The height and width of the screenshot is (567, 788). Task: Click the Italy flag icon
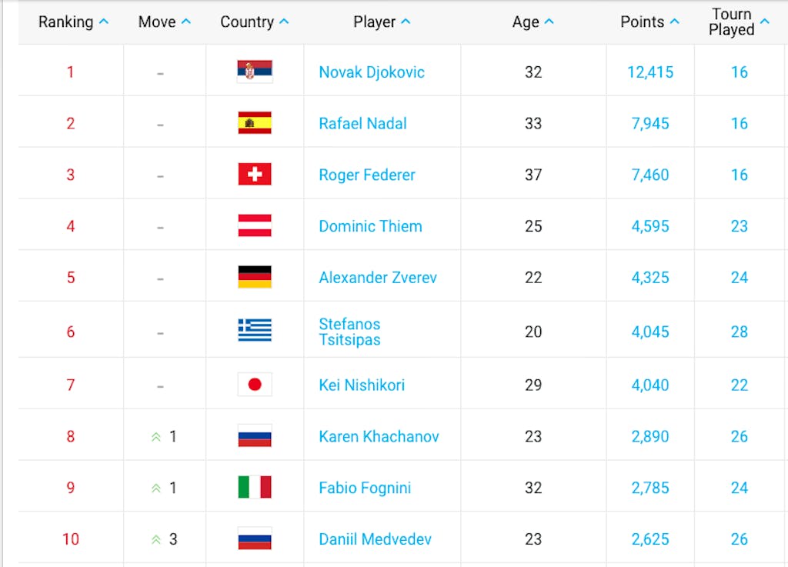click(255, 487)
